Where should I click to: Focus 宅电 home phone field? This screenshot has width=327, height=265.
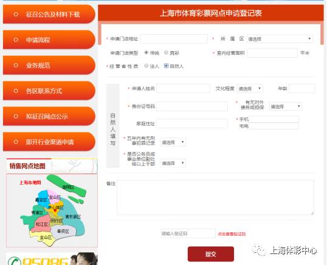click(x=274, y=126)
